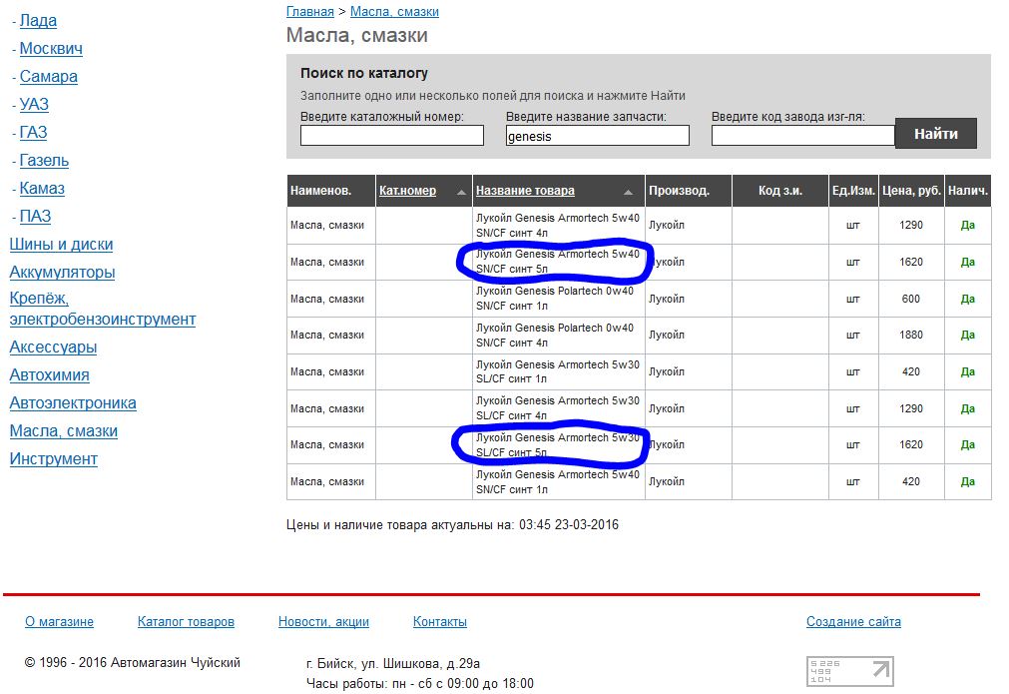Go to the ГАЗ parts category
Screen dimensions: 1009x694
[34, 132]
